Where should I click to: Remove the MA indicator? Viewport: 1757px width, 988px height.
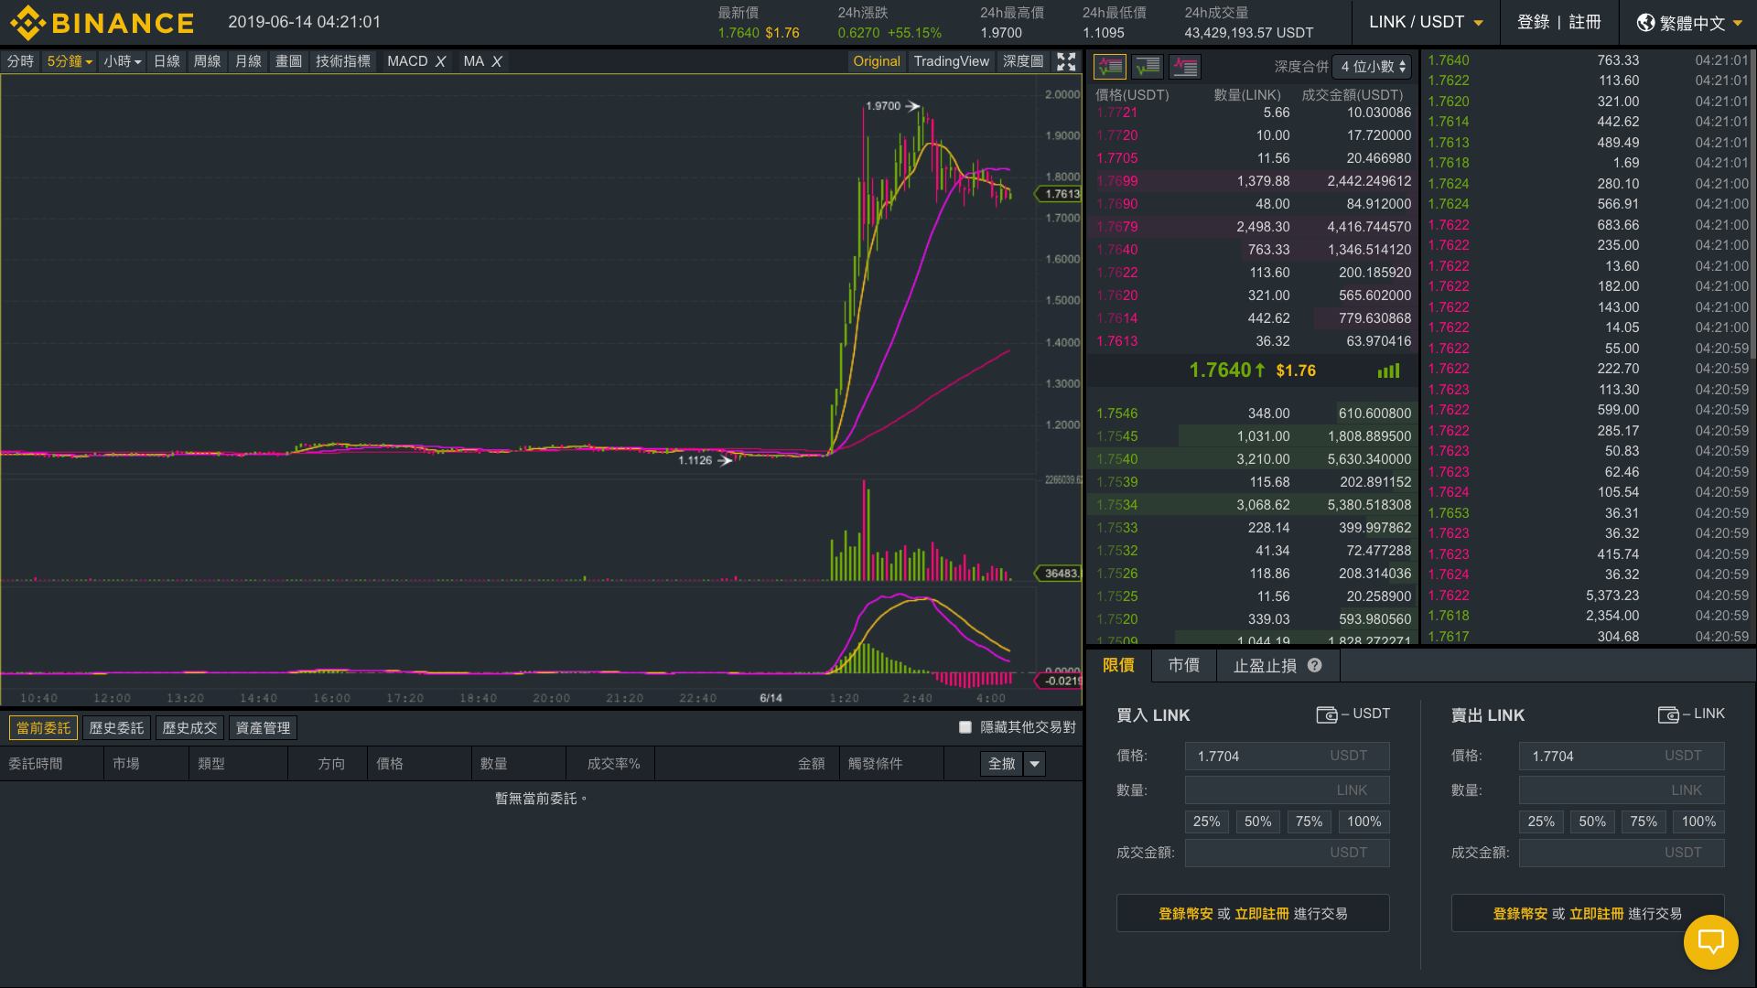[x=497, y=61]
